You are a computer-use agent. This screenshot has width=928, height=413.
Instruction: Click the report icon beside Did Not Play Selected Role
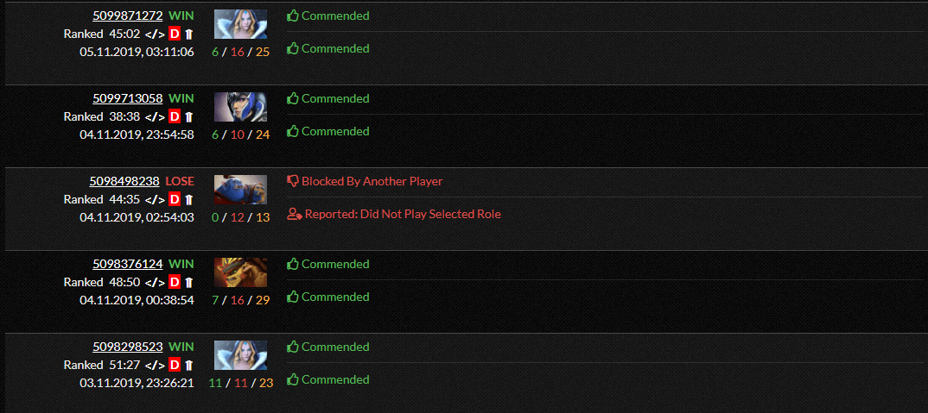[x=294, y=215]
